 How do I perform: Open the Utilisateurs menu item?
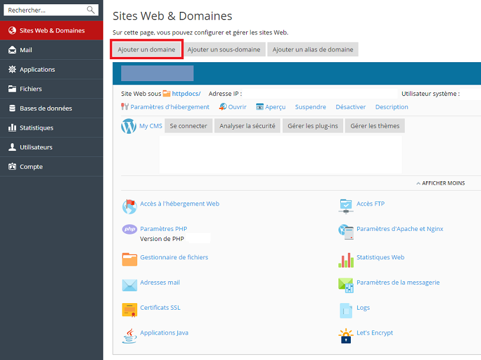click(x=51, y=147)
